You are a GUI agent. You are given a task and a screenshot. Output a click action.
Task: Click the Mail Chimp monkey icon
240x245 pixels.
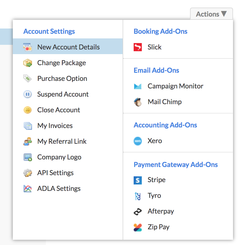tap(138, 102)
